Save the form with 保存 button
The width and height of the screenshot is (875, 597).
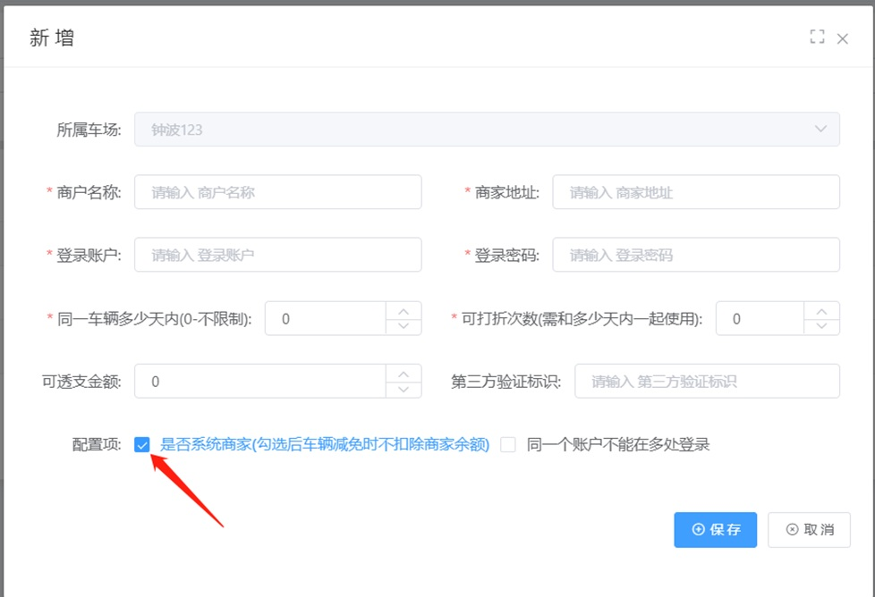(x=716, y=530)
